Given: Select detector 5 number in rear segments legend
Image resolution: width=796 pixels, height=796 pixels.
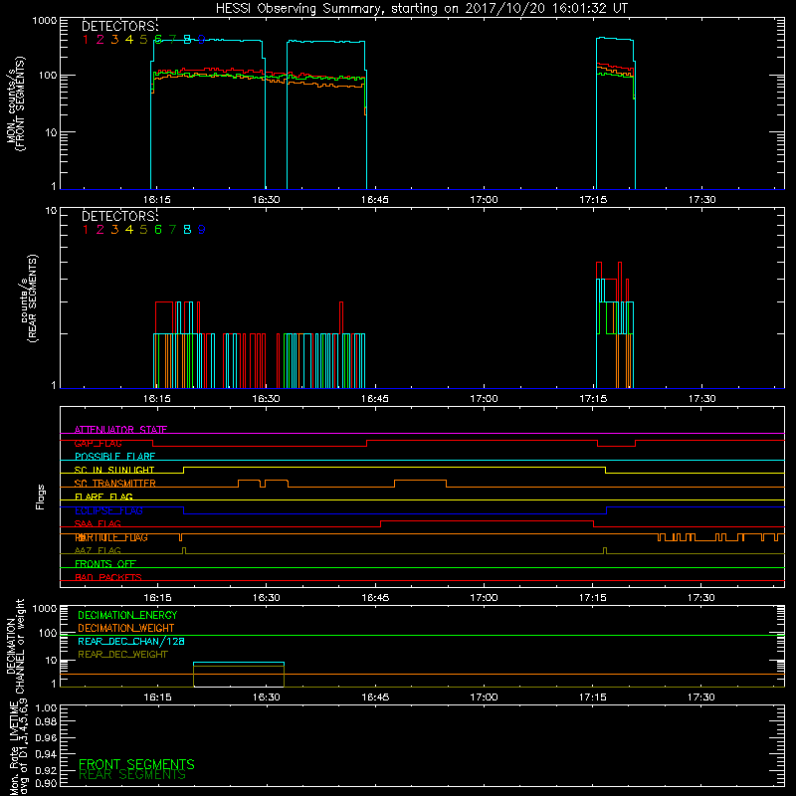Looking at the screenshot, I should tap(143, 230).
